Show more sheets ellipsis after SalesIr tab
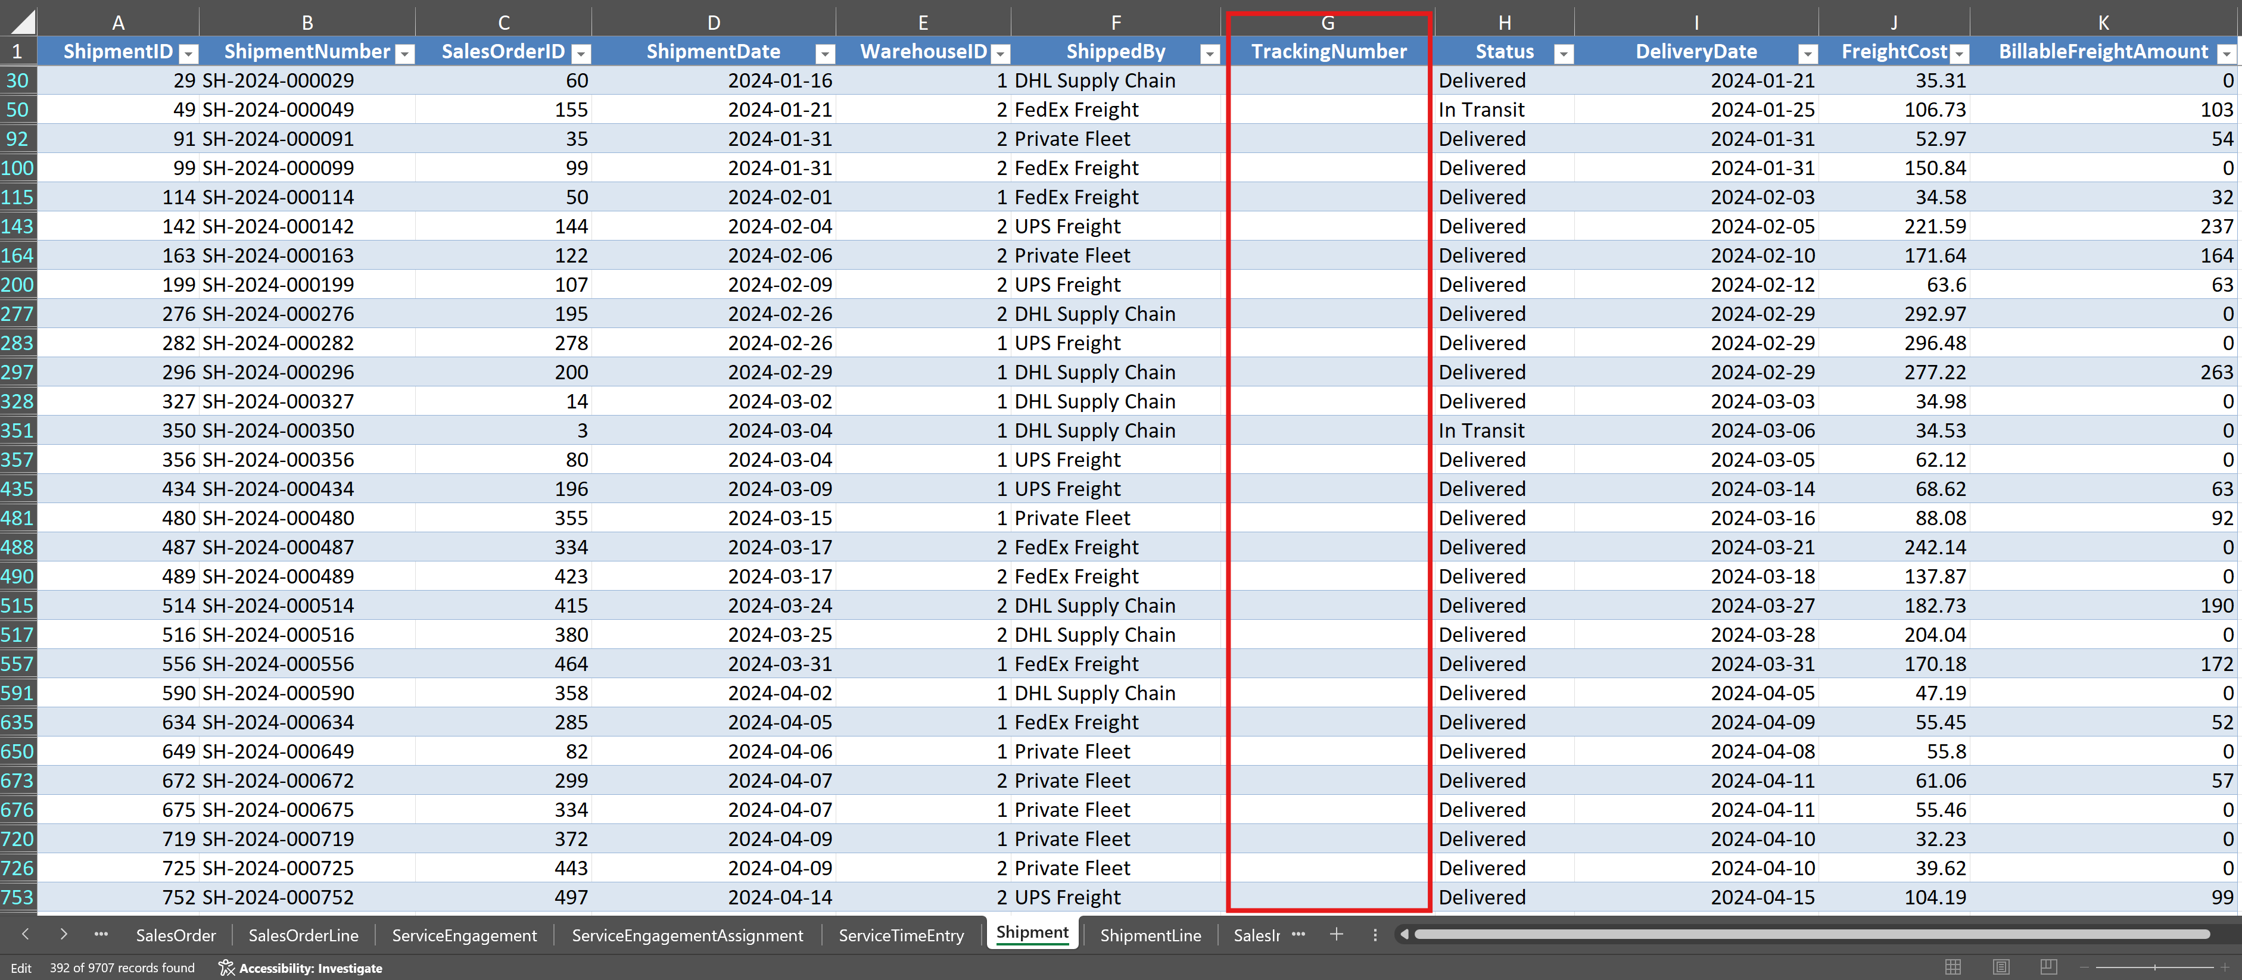 click(1299, 934)
